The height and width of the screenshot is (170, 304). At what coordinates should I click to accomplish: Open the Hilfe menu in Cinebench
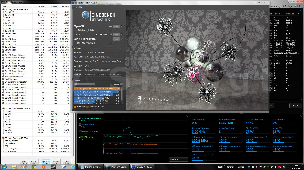(81, 7)
